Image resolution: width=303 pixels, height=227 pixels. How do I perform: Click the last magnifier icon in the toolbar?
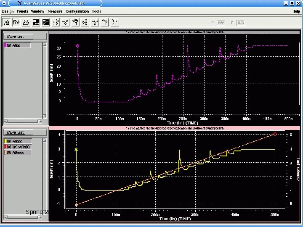coord(115,22)
